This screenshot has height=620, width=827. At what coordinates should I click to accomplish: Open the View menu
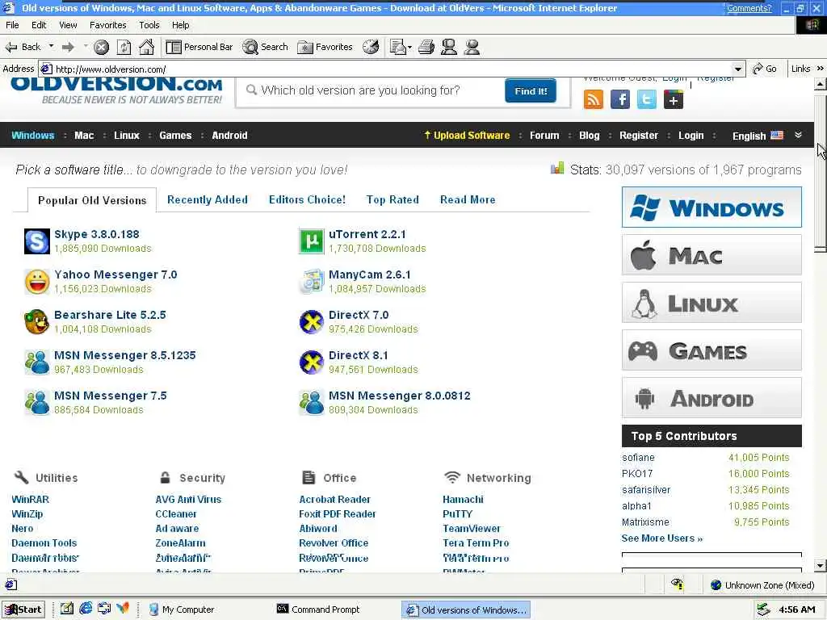68,25
